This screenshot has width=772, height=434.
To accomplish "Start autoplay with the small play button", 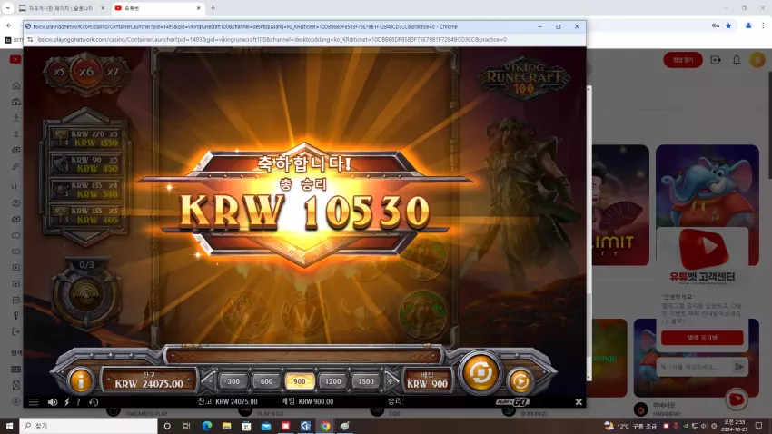I will coord(520,380).
